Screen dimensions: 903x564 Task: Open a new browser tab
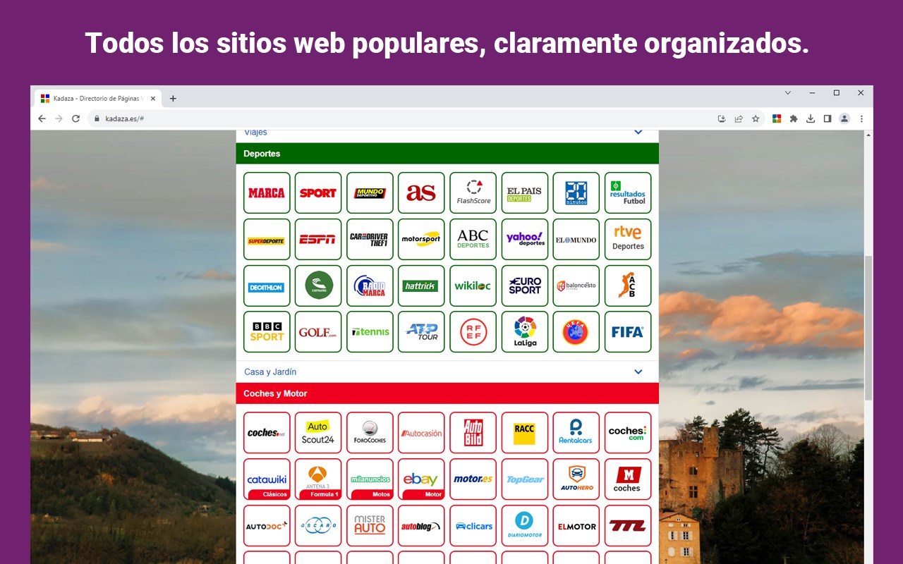[x=173, y=99]
